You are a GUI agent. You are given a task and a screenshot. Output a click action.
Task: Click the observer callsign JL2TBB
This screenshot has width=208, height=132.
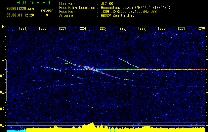(x=107, y=4)
